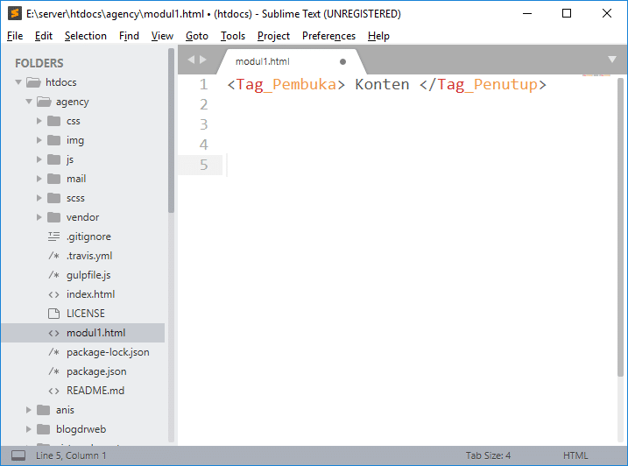Screen dimensions: 628x466
Task: Open the View menu
Action: 162,36
